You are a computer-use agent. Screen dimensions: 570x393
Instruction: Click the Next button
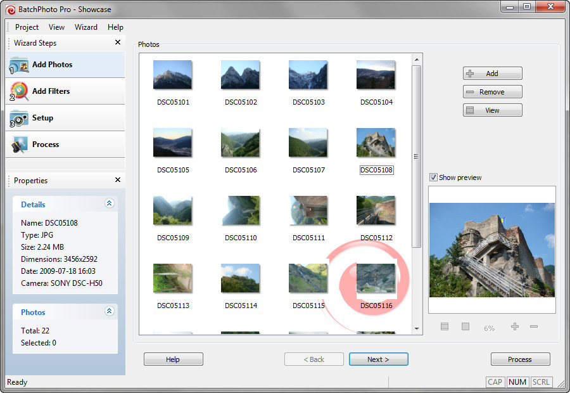pos(379,359)
